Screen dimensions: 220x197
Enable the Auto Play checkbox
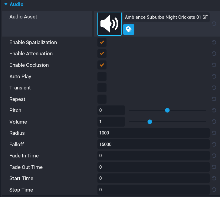[102, 76]
